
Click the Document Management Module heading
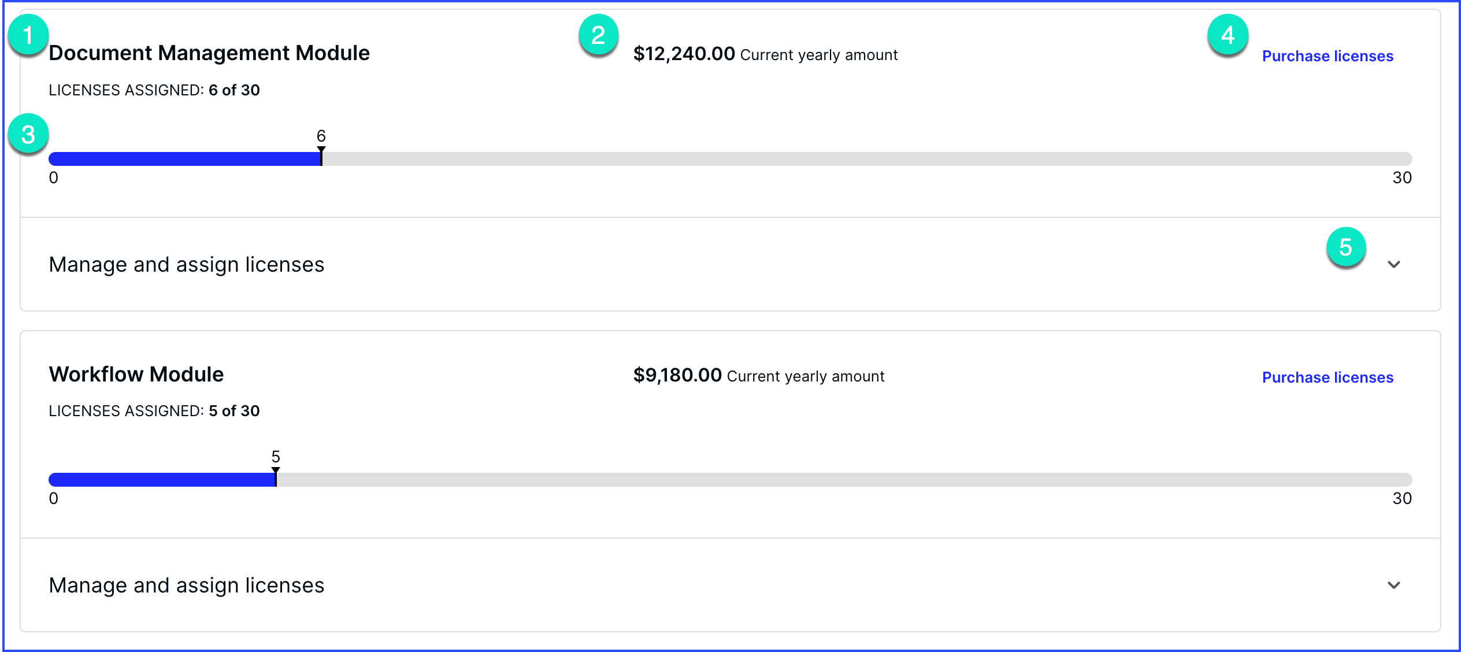209,53
